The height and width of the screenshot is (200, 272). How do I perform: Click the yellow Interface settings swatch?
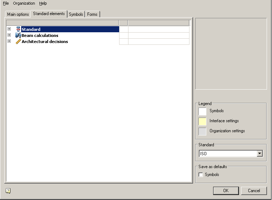point(203,122)
